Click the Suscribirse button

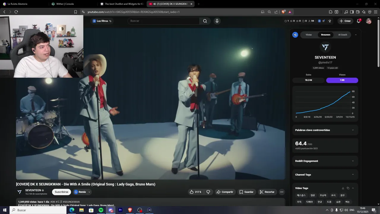click(x=61, y=192)
